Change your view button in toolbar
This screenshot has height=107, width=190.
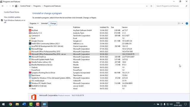click(179, 23)
